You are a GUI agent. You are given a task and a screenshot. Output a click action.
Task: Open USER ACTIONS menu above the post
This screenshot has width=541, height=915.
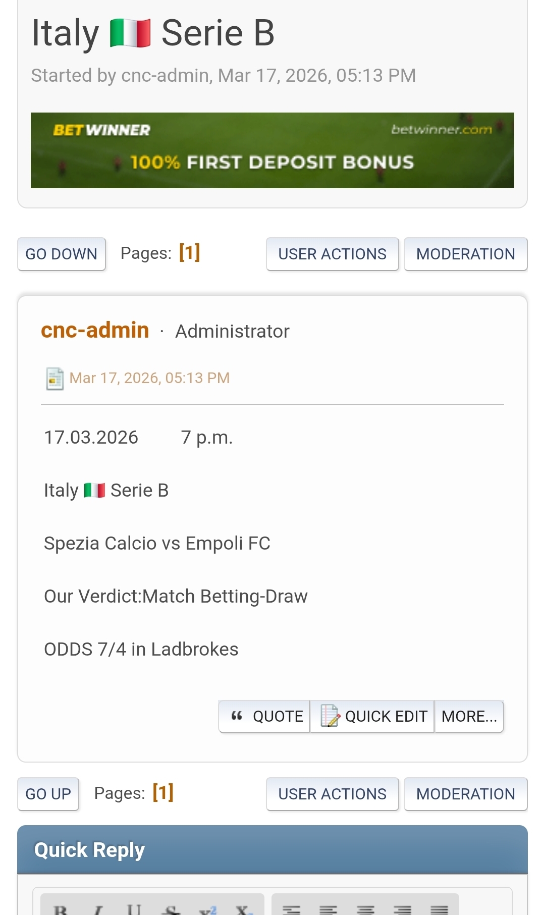pos(332,254)
